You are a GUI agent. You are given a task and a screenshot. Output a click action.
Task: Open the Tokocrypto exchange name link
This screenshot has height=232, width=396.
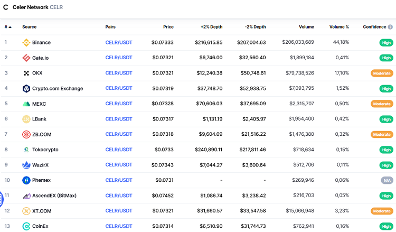point(45,150)
